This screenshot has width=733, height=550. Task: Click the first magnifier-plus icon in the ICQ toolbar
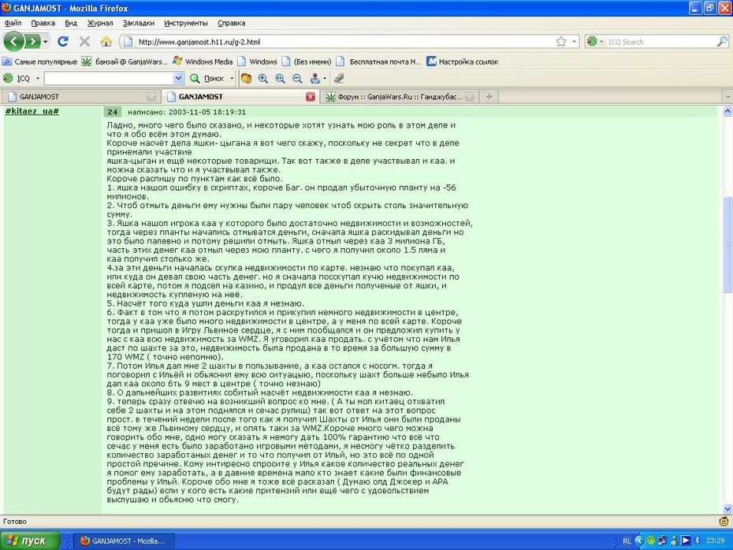click(263, 79)
